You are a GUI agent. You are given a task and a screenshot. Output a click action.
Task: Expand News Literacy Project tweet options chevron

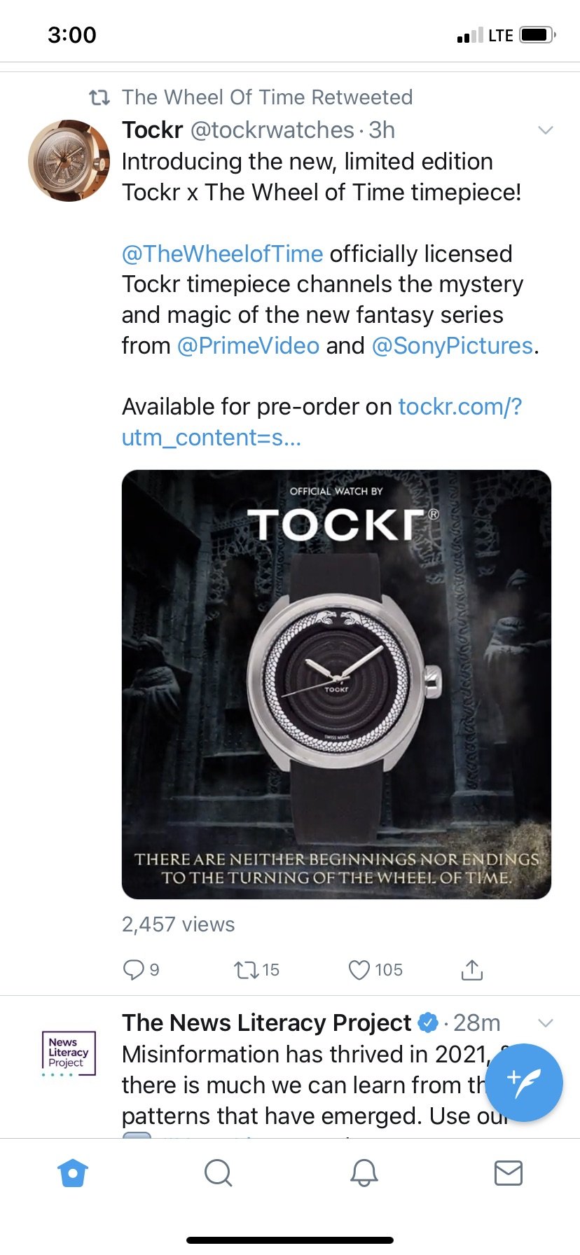[x=546, y=1023]
